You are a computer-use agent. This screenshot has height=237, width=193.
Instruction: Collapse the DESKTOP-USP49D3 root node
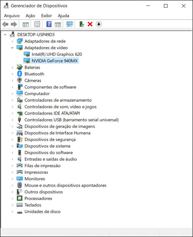pos(5,35)
